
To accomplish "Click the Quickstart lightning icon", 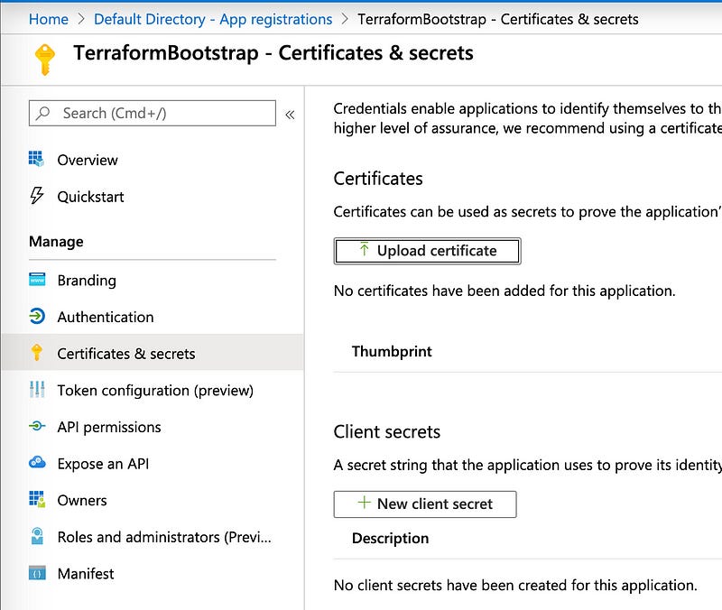I will [x=36, y=196].
